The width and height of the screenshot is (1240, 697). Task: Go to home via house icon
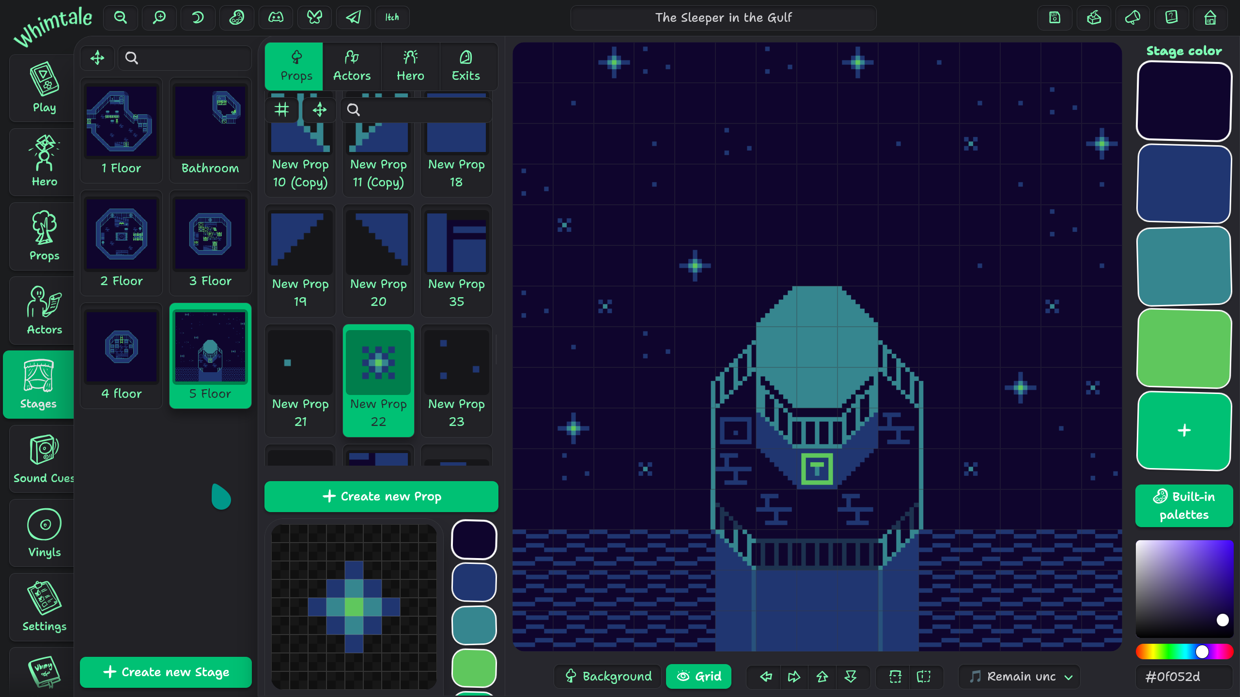pyautogui.click(x=1210, y=18)
